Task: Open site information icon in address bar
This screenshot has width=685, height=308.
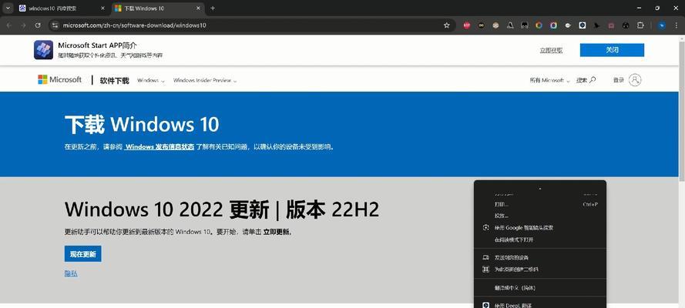Action: click(55, 25)
